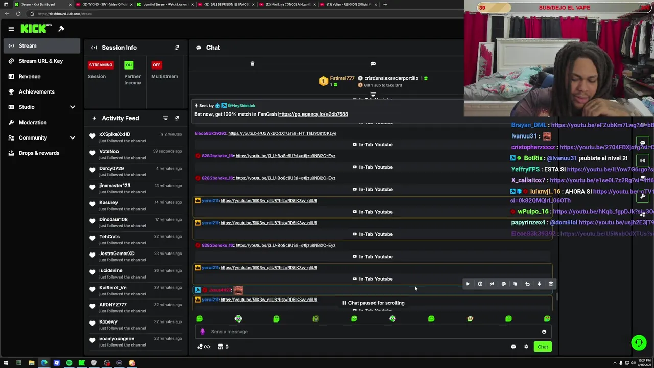Pin the hovered chat message
The image size is (654, 368).
coord(539,284)
